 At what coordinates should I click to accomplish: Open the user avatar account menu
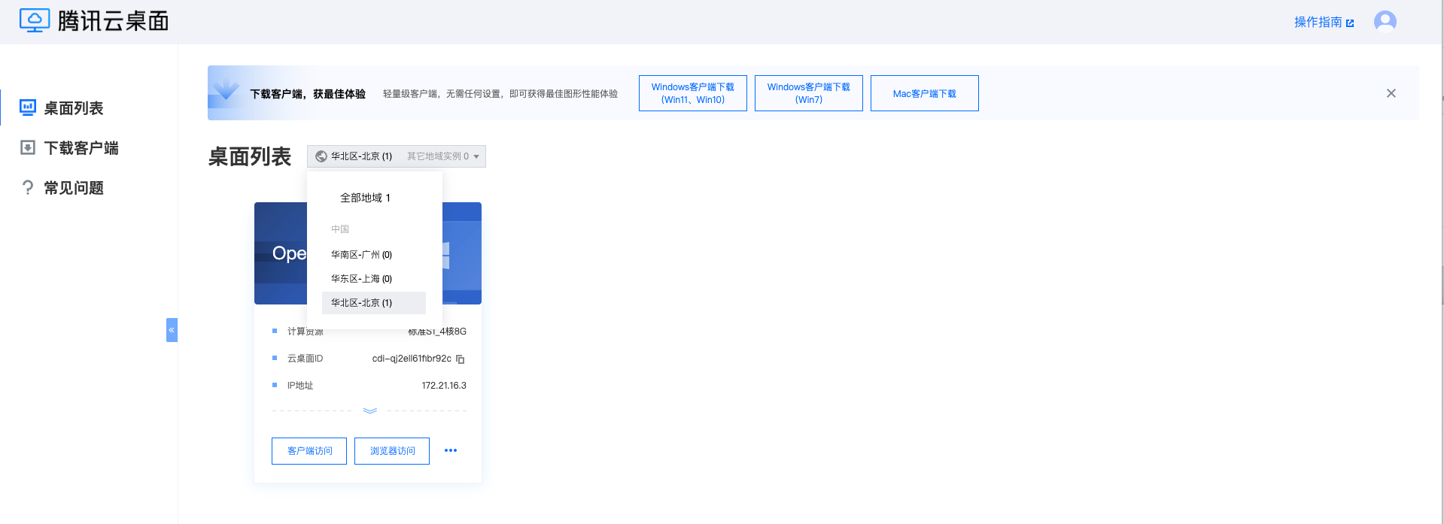[x=1385, y=22]
